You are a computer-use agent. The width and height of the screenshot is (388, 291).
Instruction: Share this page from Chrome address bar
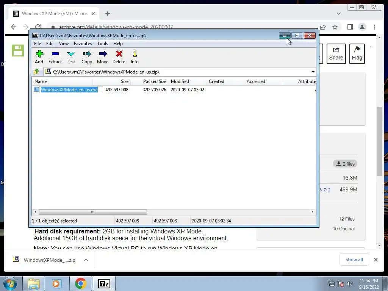323,27
